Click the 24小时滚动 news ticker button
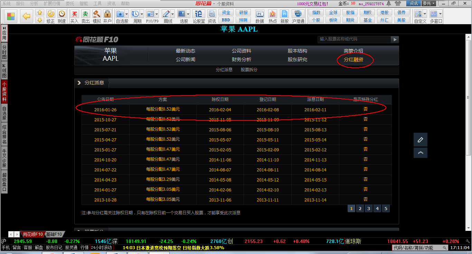This screenshot has width=472, height=254. 101,247
